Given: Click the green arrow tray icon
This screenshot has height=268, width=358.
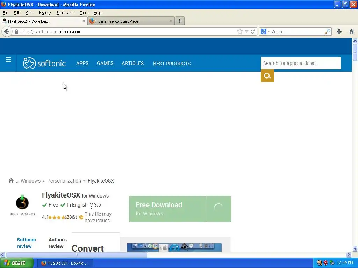Looking at the screenshot, I should 332,263.
